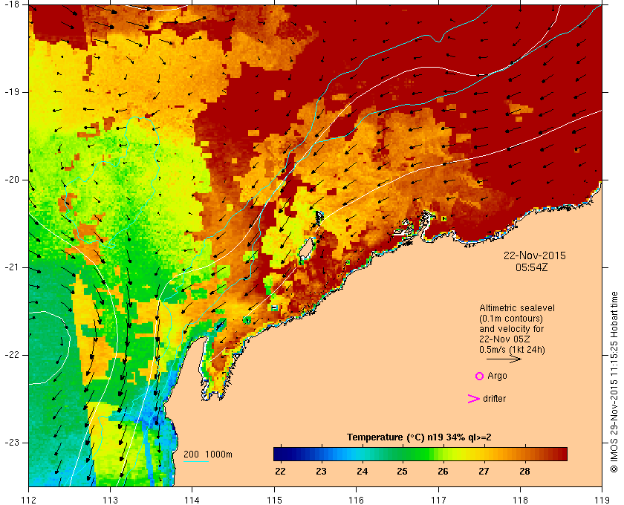Click the longitude axis label 115

[274, 500]
